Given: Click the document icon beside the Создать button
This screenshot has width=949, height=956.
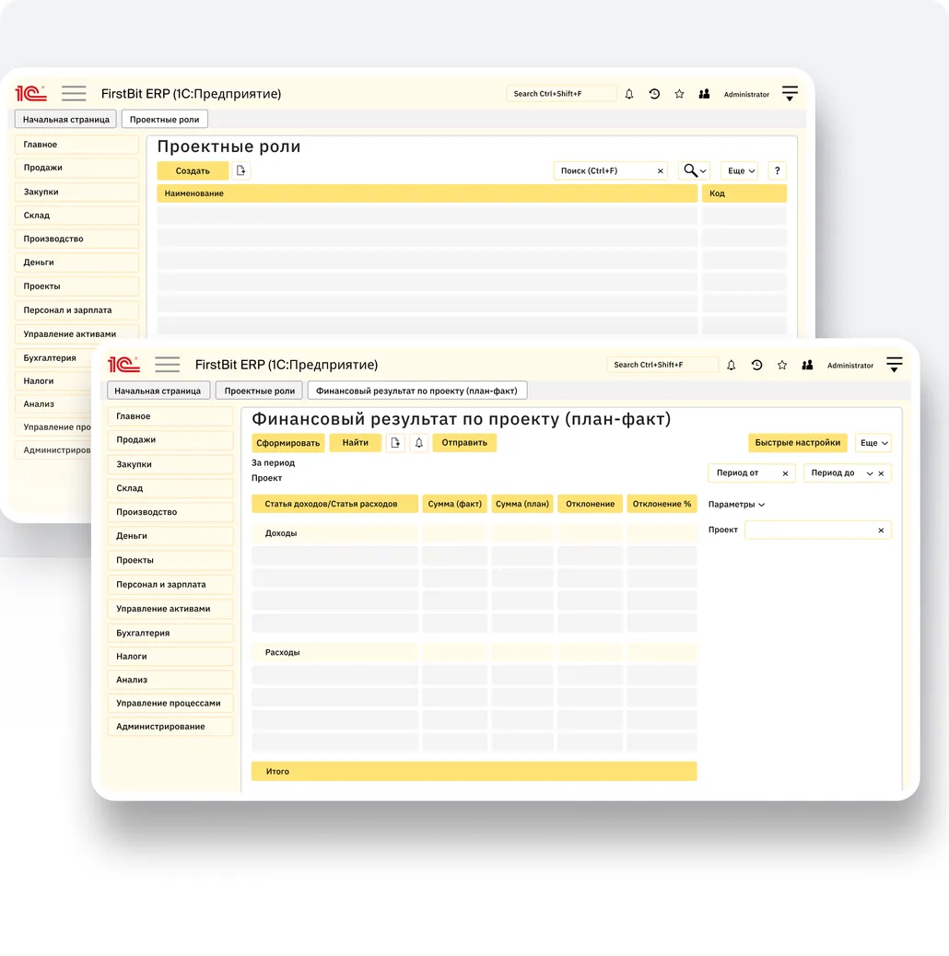Looking at the screenshot, I should pos(241,170).
